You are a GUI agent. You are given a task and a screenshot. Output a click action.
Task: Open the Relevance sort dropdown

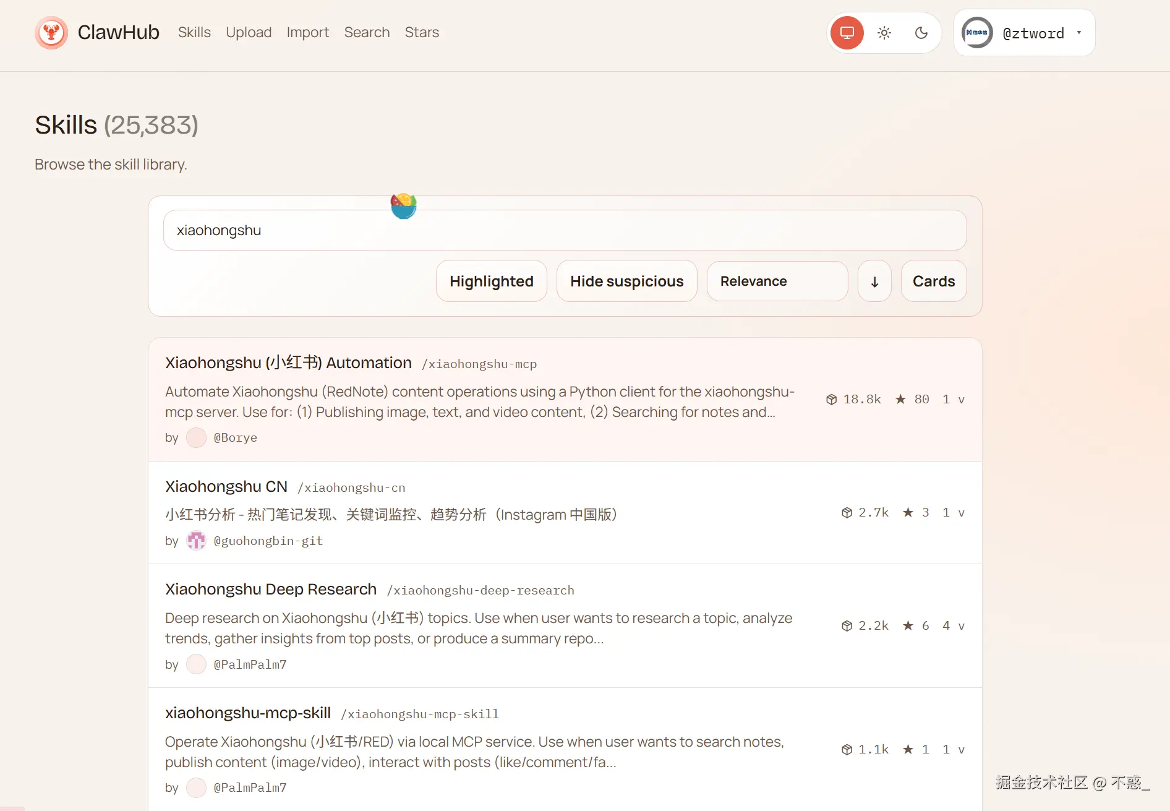tap(777, 281)
